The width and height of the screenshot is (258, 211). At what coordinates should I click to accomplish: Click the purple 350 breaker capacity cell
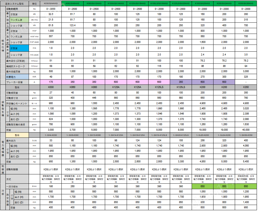tap(181, 82)
